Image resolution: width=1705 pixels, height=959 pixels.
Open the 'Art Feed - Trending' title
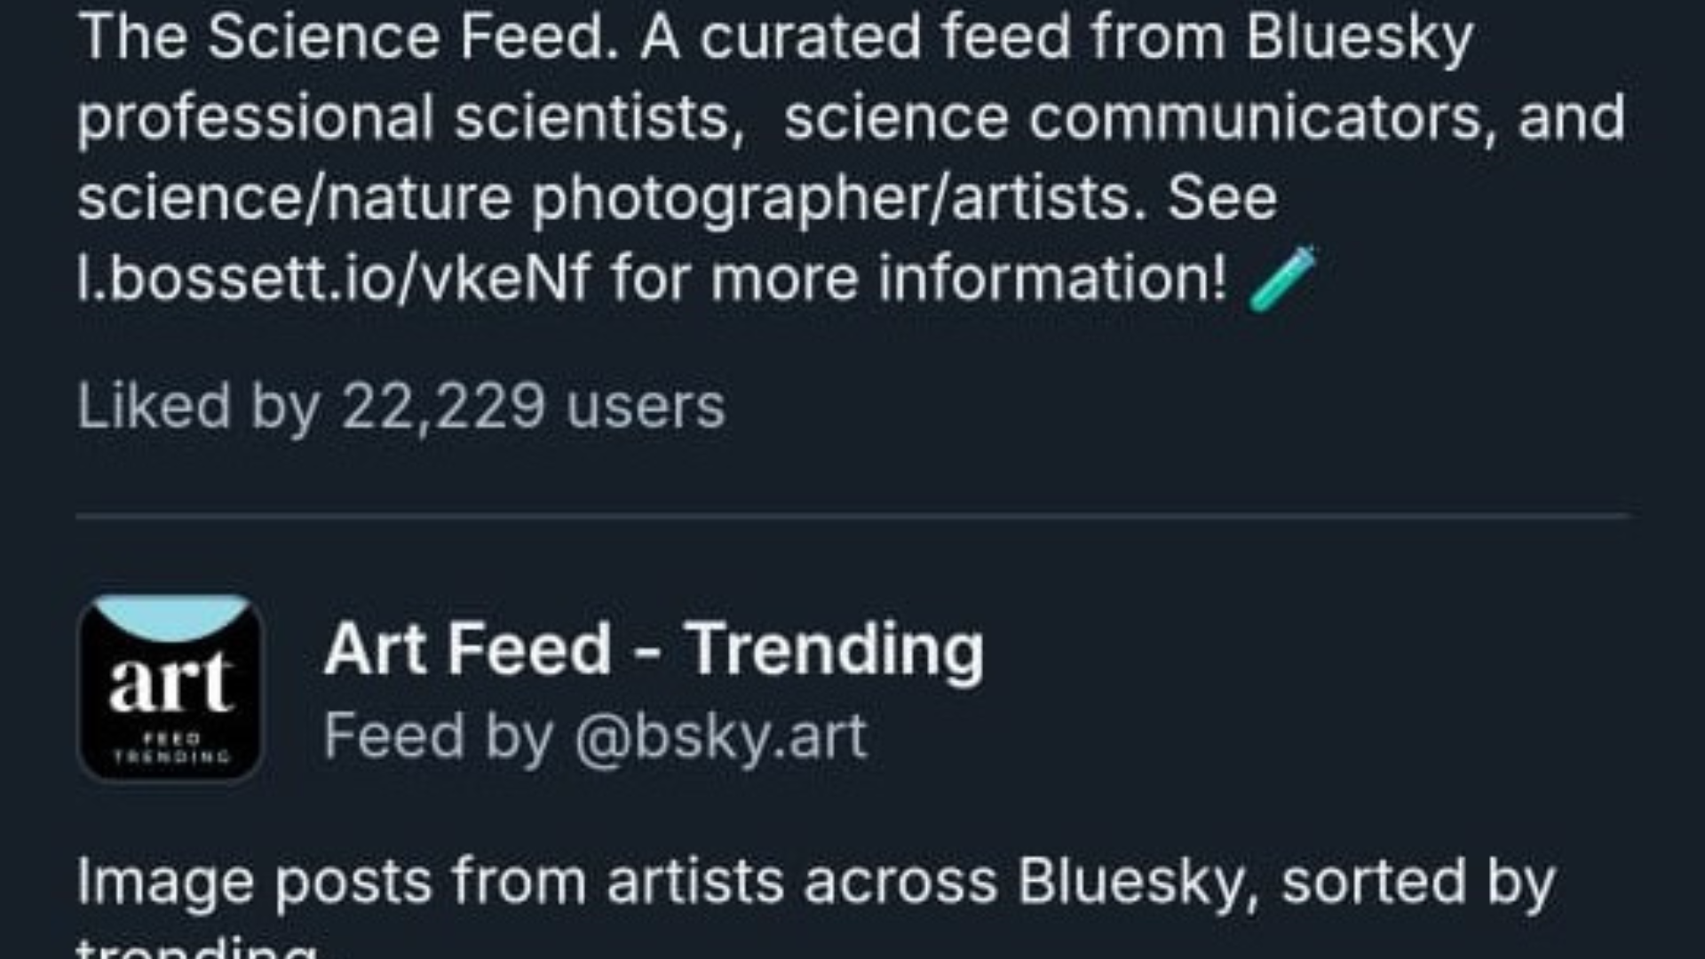click(654, 649)
